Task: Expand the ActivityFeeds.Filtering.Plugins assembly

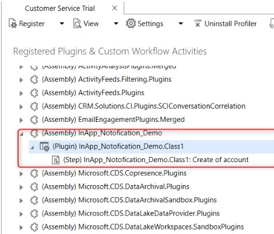Action: click(21, 80)
